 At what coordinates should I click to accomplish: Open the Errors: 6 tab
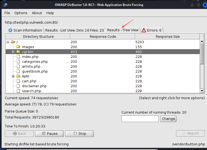click(152, 30)
